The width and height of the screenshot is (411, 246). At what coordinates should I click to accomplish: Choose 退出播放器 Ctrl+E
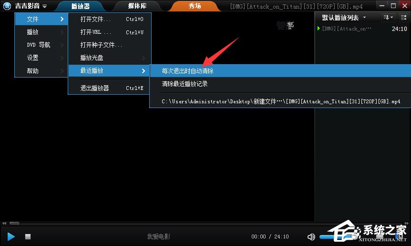pos(110,88)
